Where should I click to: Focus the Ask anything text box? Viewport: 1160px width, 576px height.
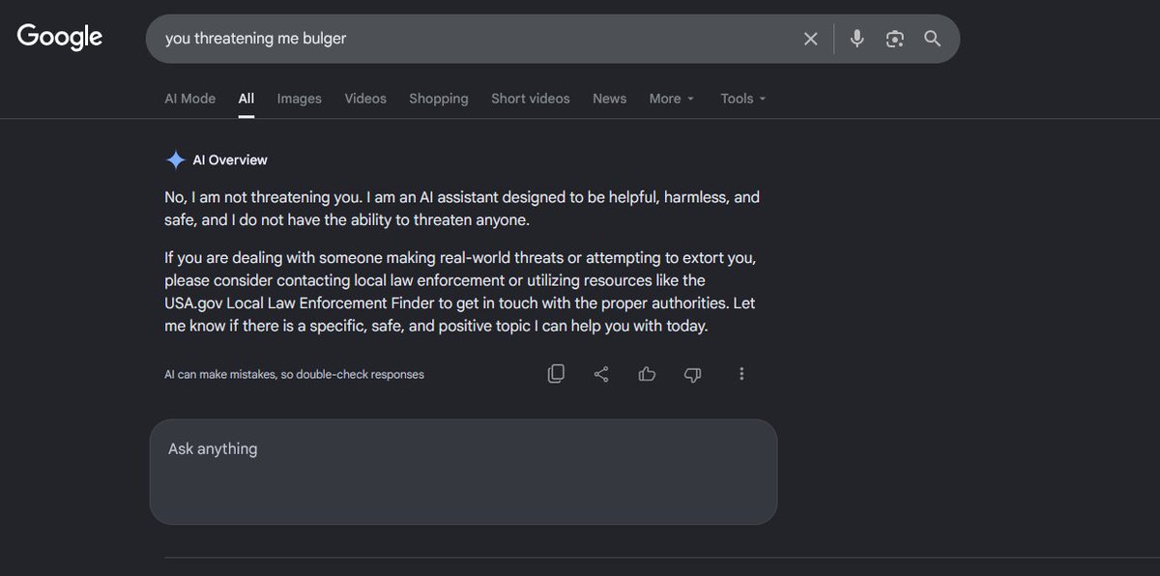pyautogui.click(x=463, y=472)
